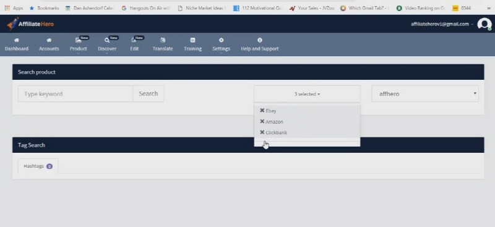495x227 pixels.
Task: Click the Hashtags count badge
Action: point(49,166)
